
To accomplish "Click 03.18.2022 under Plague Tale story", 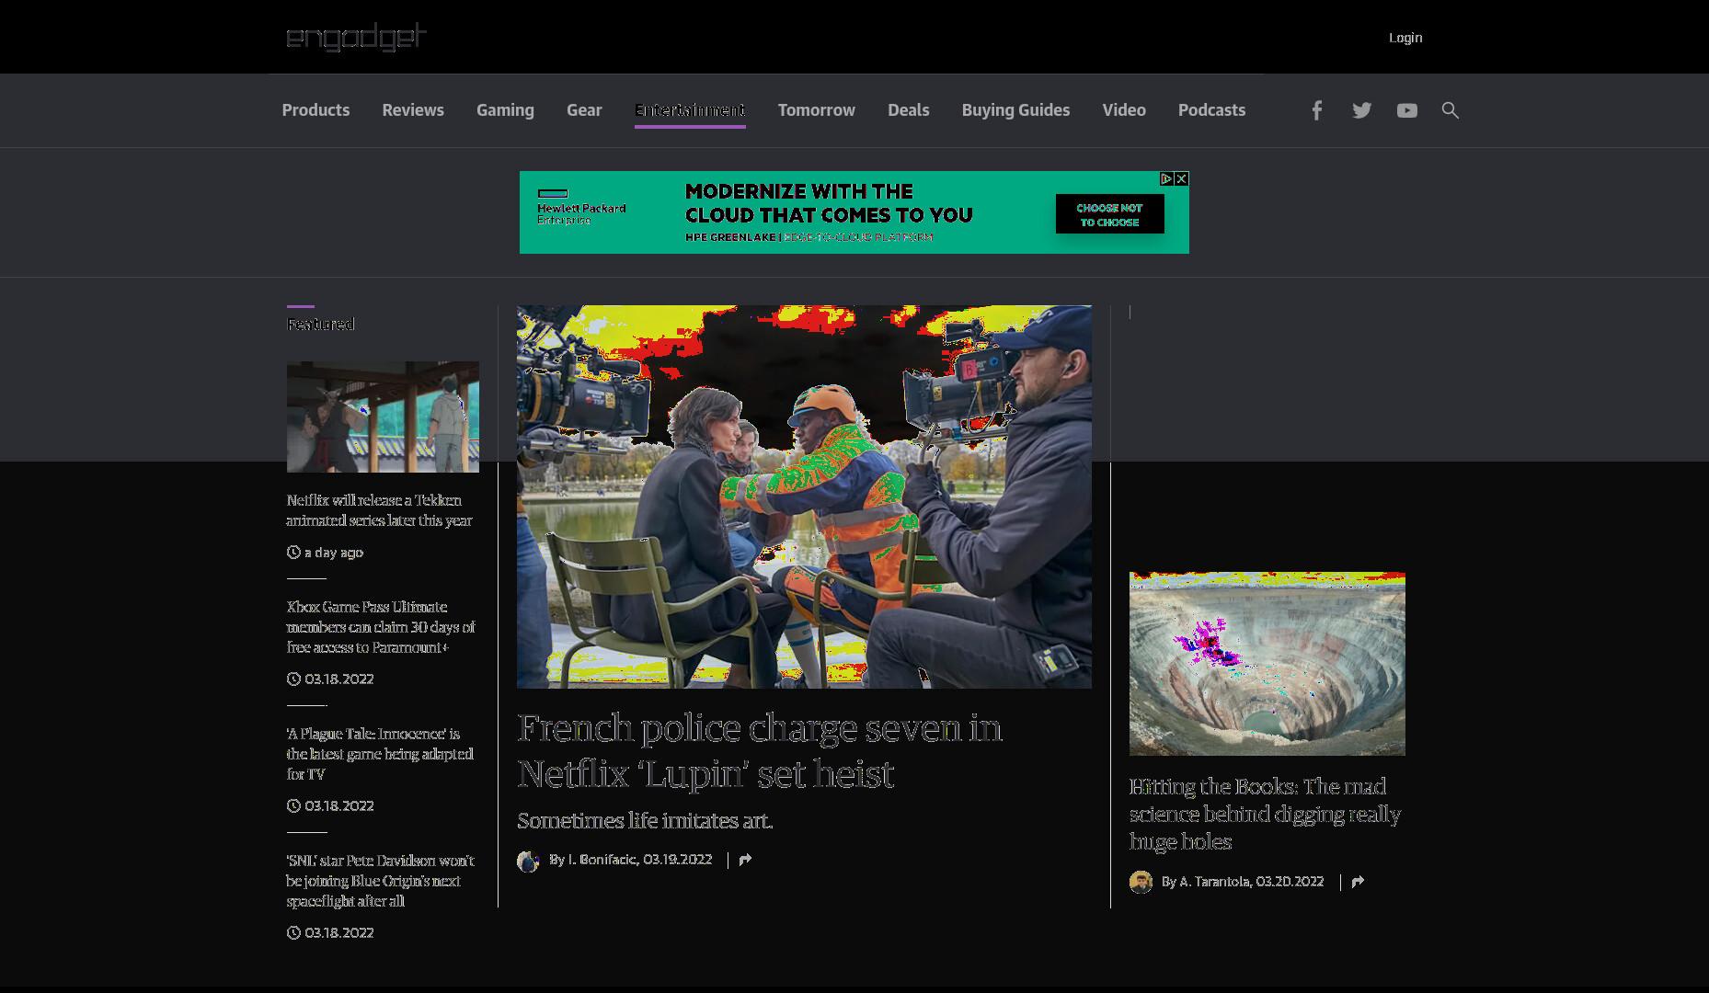I will pyautogui.click(x=338, y=806).
